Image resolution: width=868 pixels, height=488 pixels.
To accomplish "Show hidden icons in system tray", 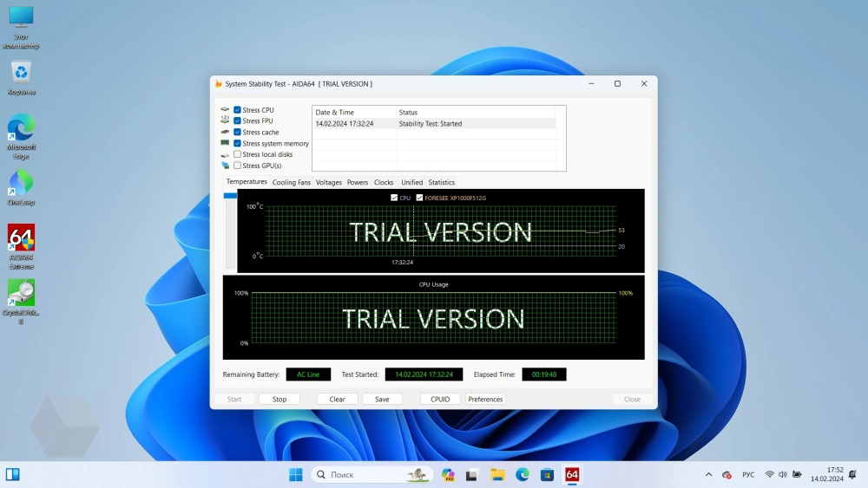I will tap(708, 474).
